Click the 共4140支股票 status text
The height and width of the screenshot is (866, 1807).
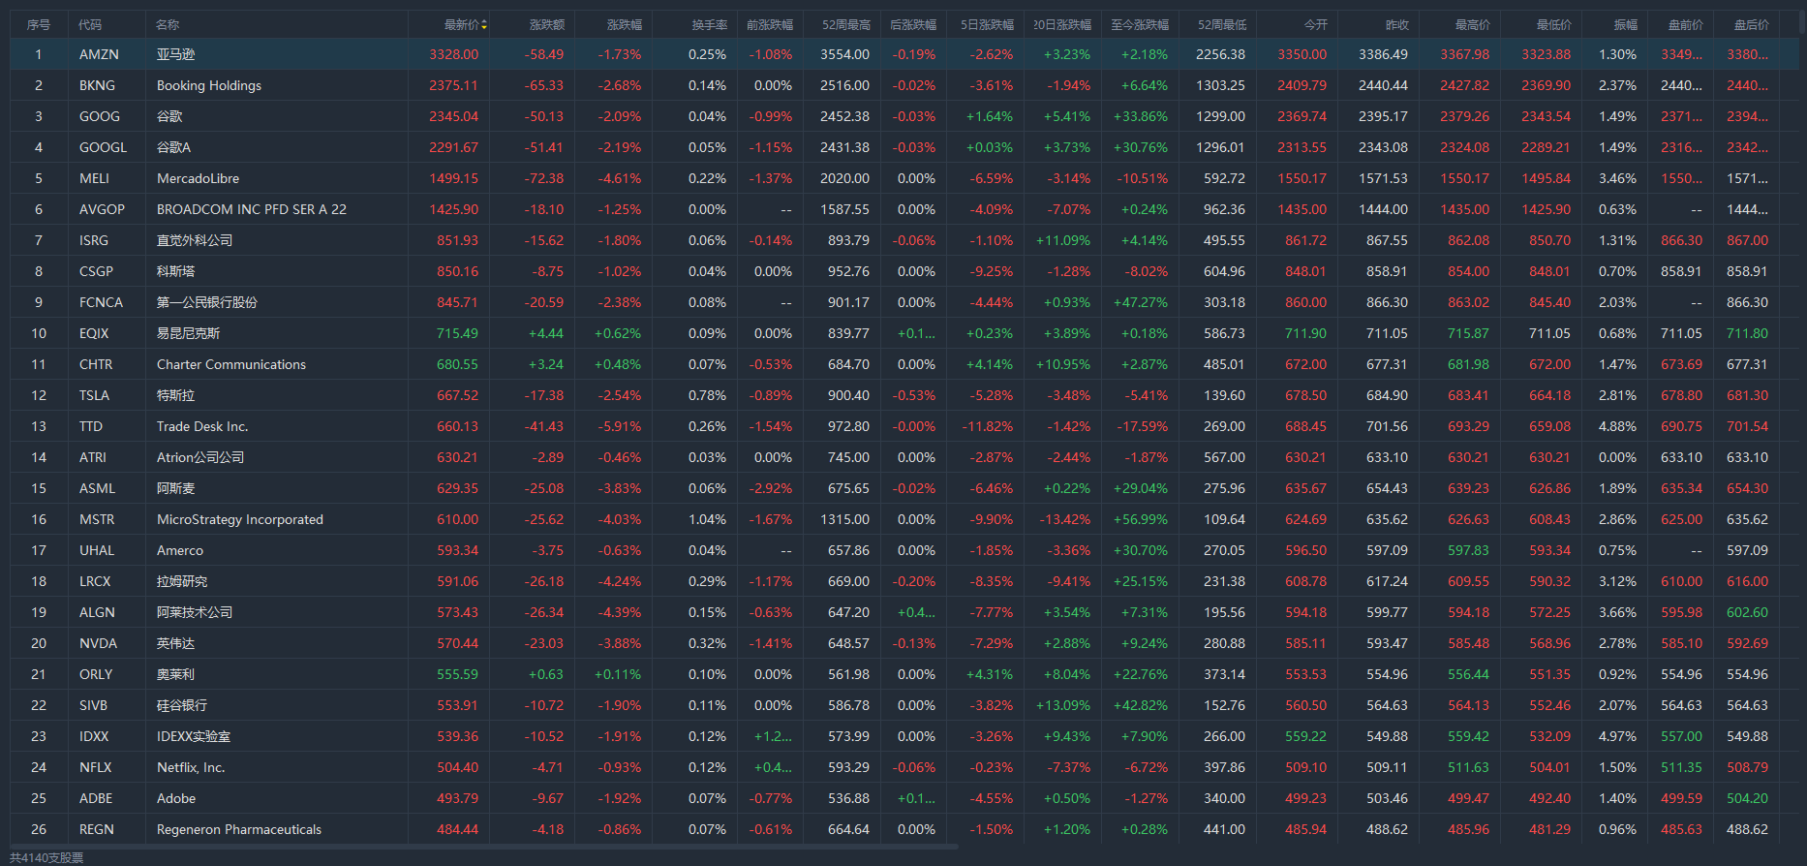[46, 858]
